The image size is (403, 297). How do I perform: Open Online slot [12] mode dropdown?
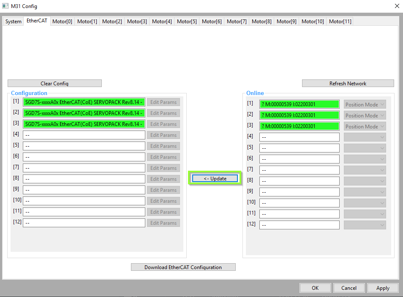365,225
